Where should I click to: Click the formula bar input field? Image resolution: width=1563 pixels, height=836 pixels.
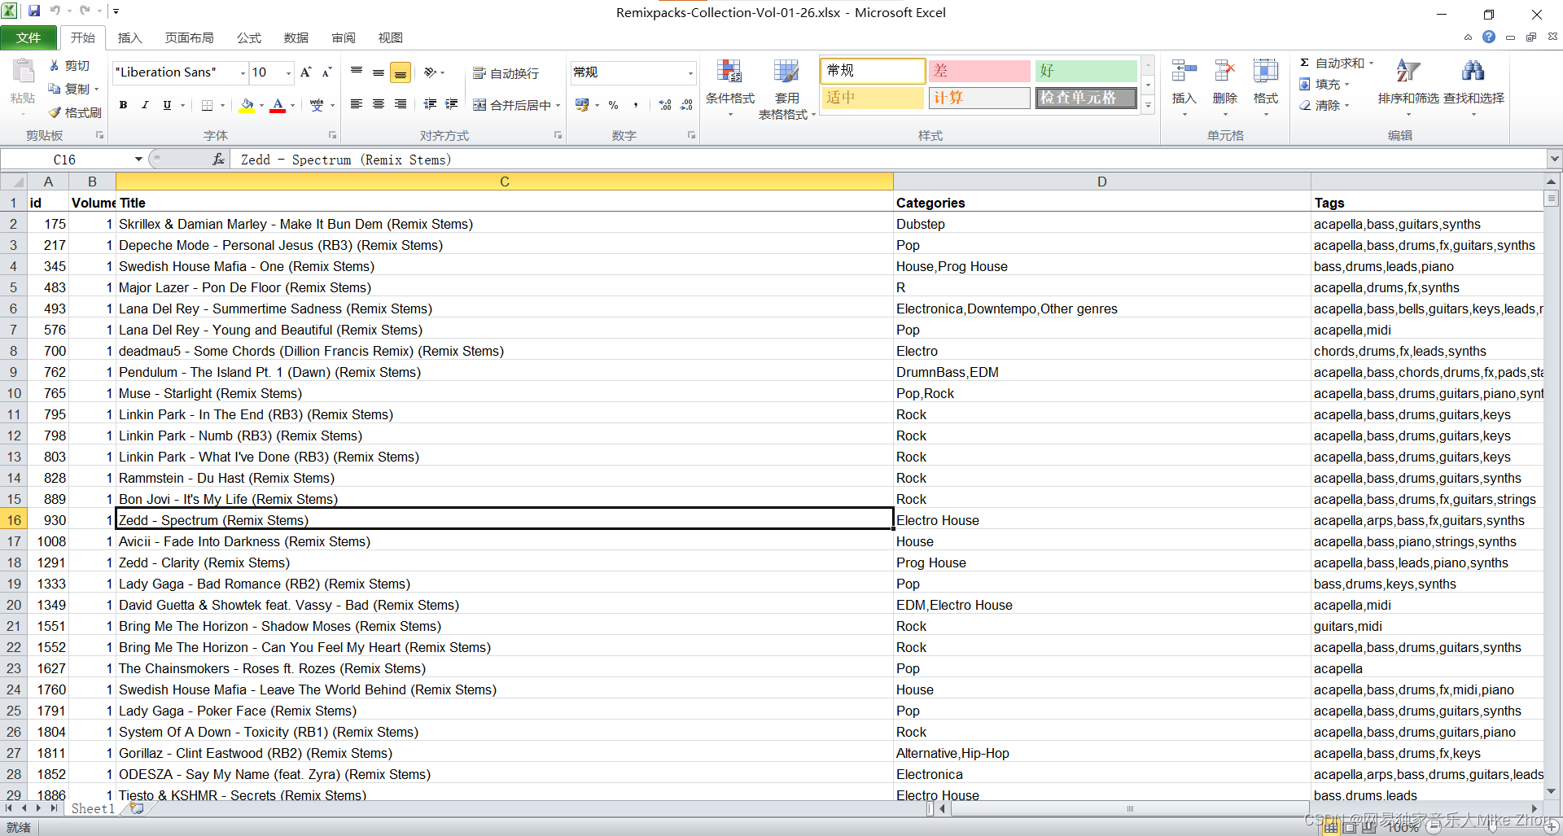[887, 160]
